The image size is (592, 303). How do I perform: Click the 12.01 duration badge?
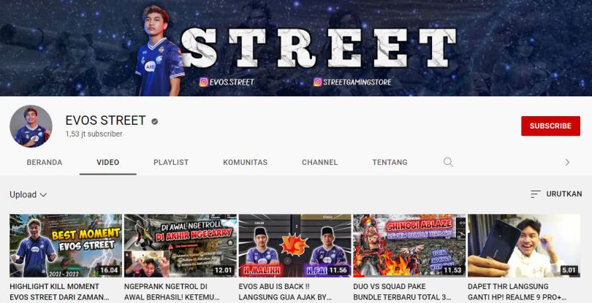[223, 270]
